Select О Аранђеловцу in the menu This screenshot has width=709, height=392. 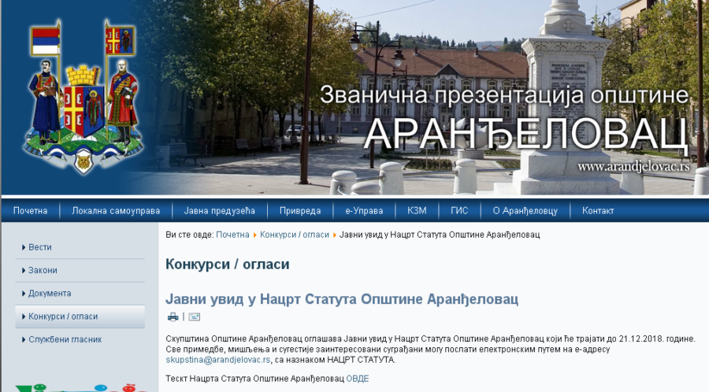point(525,211)
